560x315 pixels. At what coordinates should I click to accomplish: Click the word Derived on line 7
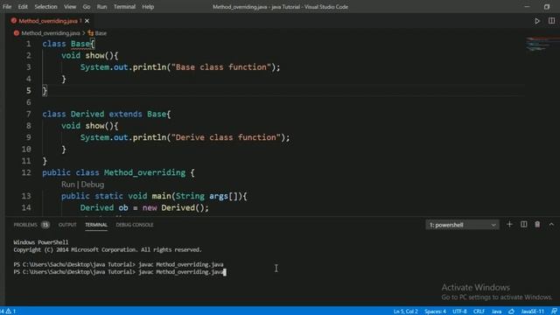click(x=87, y=114)
